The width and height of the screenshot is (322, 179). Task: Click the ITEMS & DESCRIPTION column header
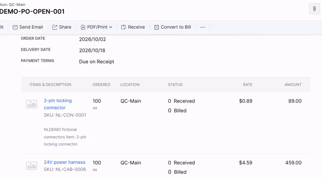[50, 85]
